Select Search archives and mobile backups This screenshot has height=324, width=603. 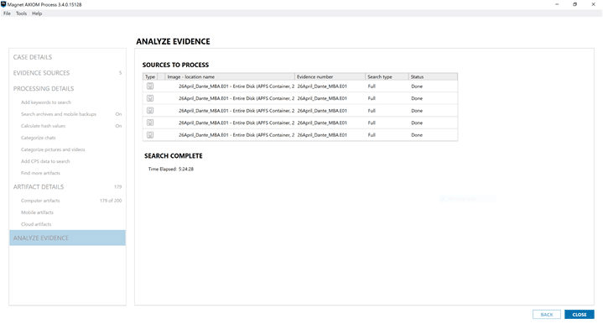coord(59,114)
